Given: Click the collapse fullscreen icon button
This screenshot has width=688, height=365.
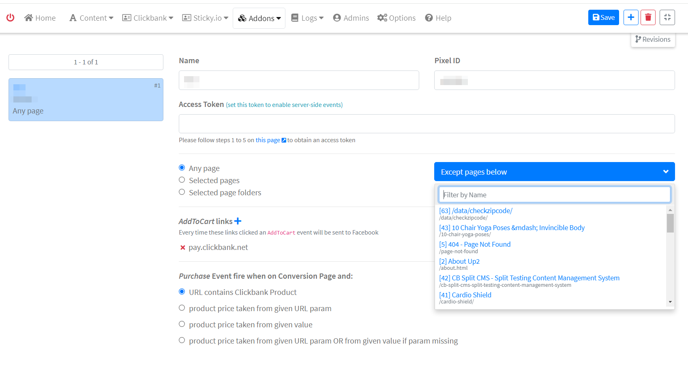Looking at the screenshot, I should click(x=667, y=17).
